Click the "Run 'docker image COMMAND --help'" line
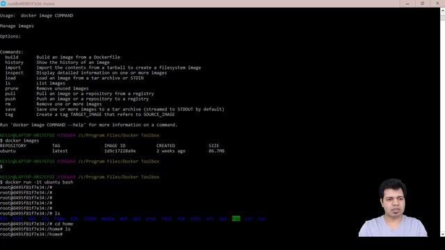The width and height of the screenshot is (445, 250). (x=88, y=125)
